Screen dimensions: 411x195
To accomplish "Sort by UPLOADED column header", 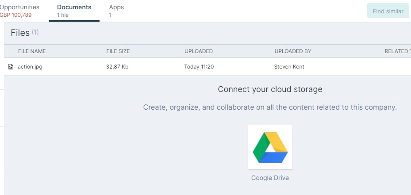I will 199,51.
